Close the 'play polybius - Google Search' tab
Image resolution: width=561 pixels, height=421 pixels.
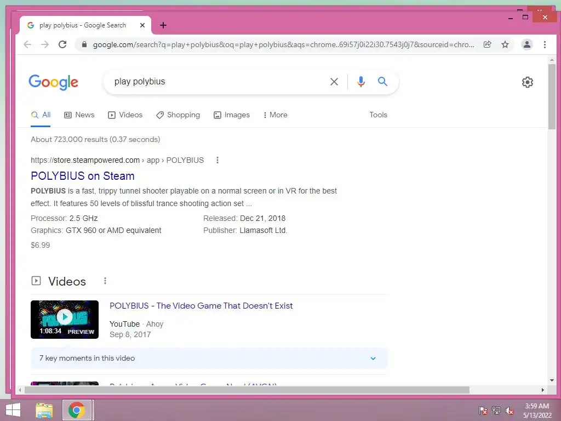(142, 25)
